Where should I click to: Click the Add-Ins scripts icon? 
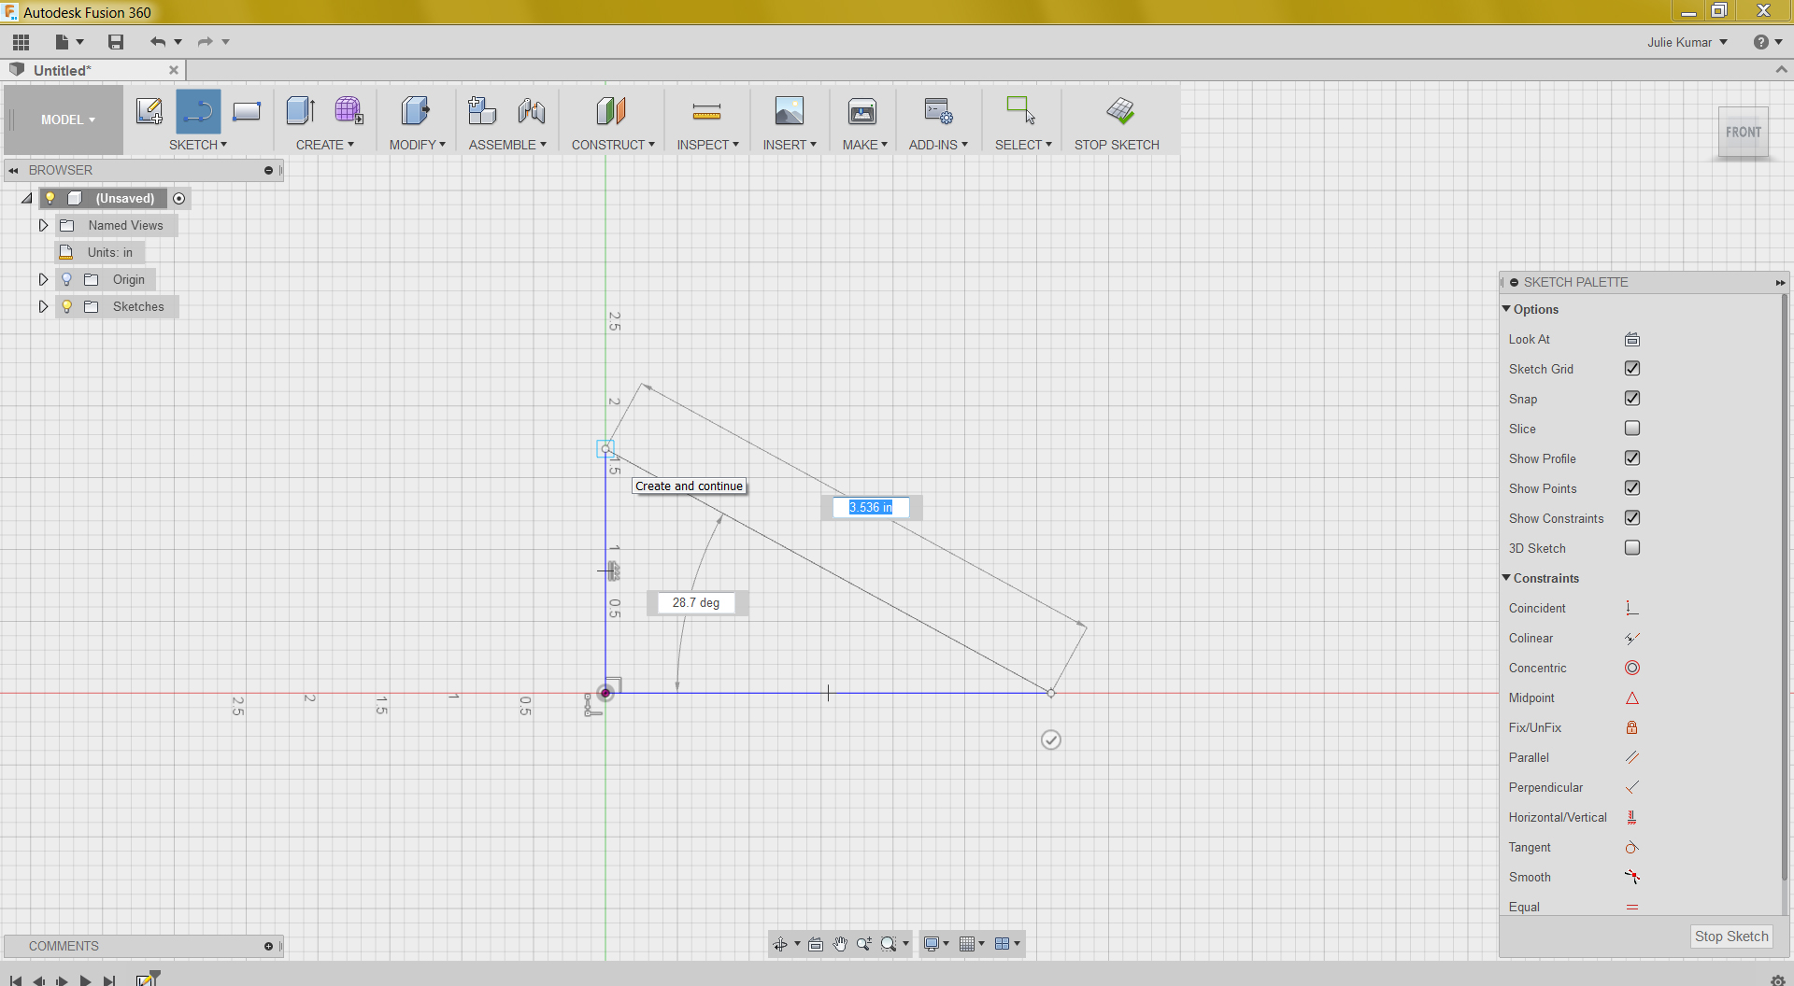[938, 111]
